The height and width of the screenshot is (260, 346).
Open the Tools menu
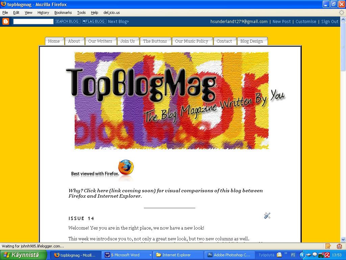coord(81,13)
